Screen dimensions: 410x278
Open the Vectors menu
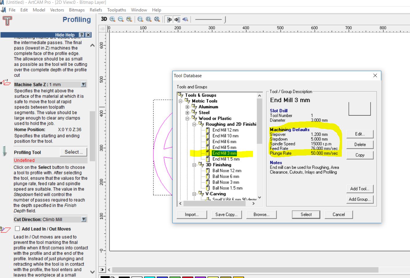(57, 10)
